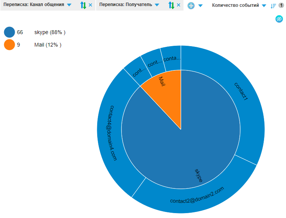Remove the Получатель grouping
The image size is (286, 218).
(x=179, y=5)
